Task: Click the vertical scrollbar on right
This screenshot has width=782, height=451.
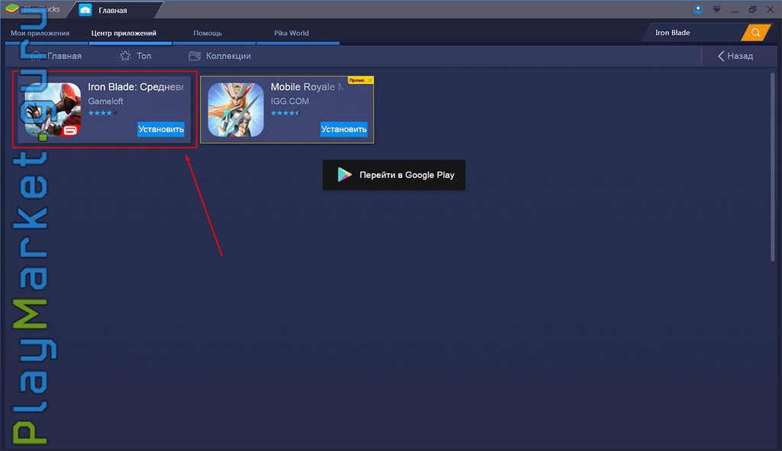Action: point(773,167)
